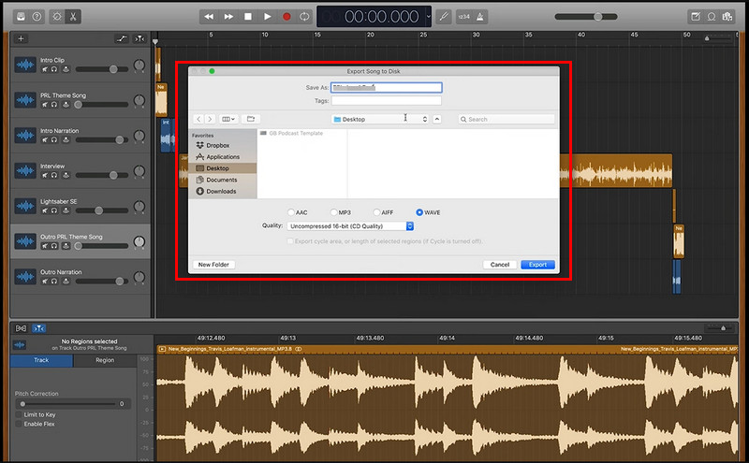Solo the PRL Theme Song track
Image resolution: width=749 pixels, height=463 pixels.
click(x=54, y=105)
